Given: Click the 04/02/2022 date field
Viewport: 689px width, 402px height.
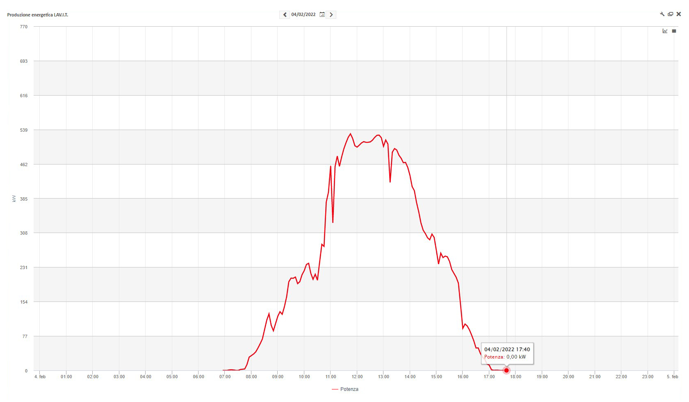Looking at the screenshot, I should (303, 15).
